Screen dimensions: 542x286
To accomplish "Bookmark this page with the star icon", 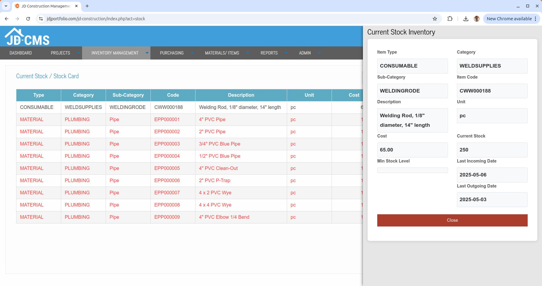I will pos(435,19).
